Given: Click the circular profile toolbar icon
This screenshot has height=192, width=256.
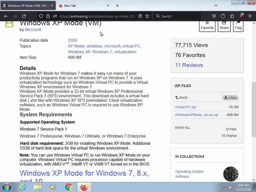Looking at the screenshot, I should [x=223, y=16].
